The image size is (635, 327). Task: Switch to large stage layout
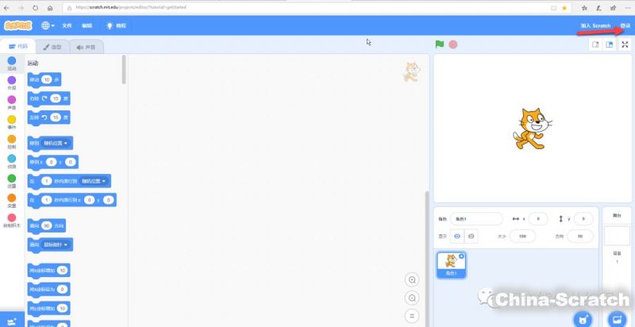coord(609,45)
